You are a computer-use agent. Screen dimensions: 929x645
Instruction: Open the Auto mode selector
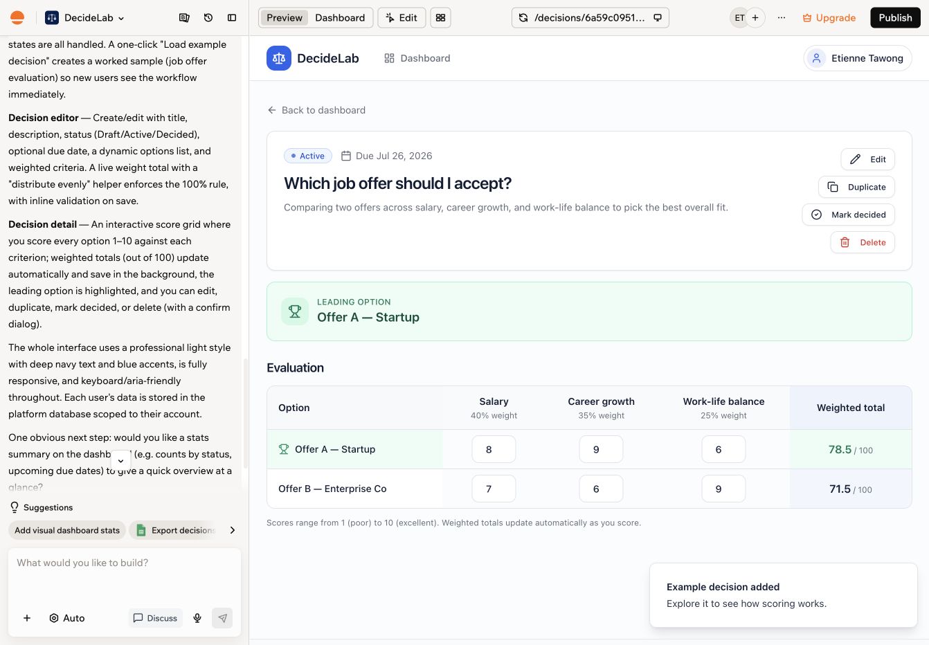67,618
